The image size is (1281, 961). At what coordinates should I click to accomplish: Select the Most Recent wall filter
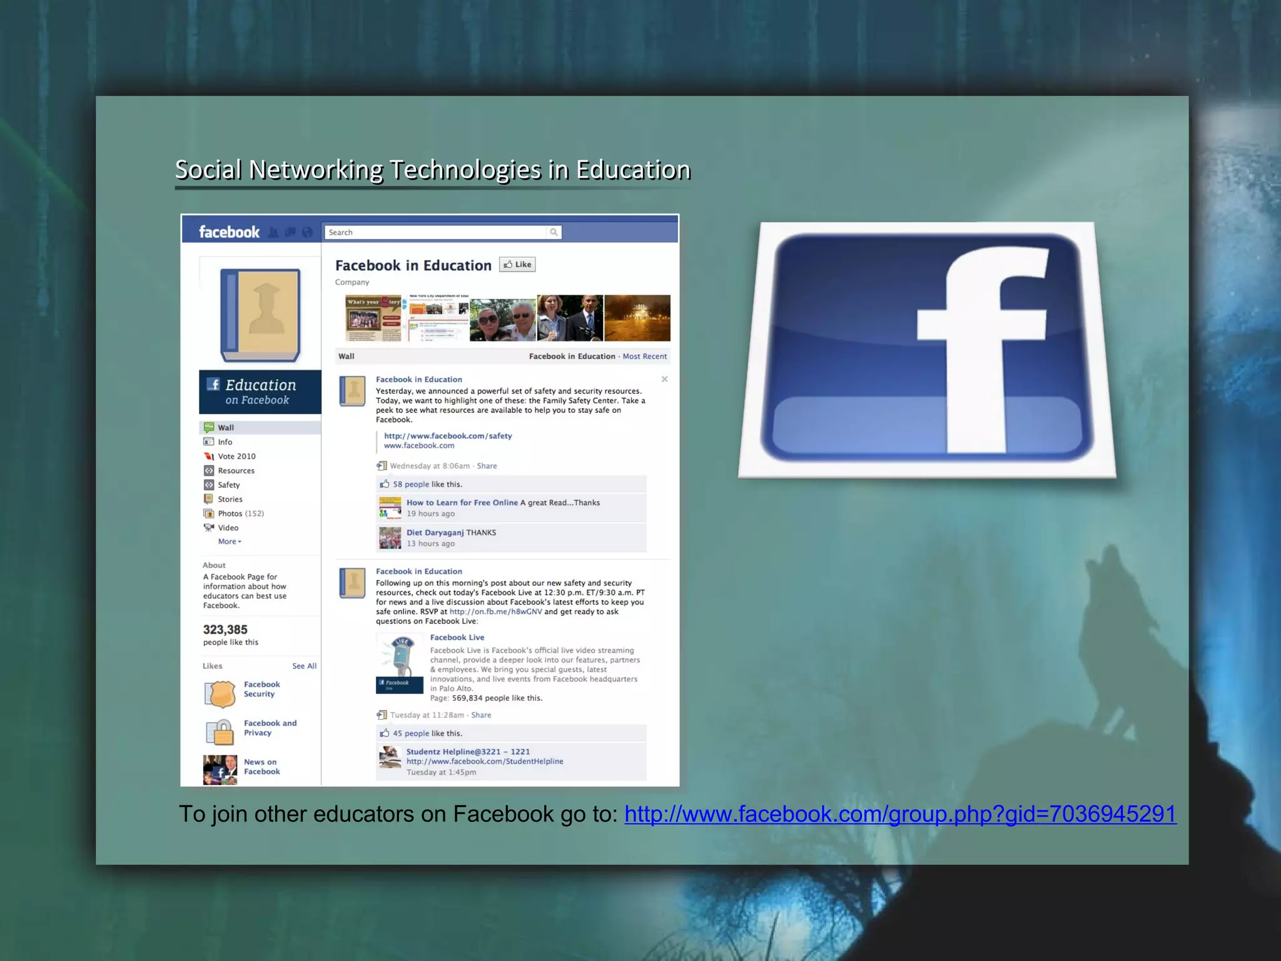point(645,356)
